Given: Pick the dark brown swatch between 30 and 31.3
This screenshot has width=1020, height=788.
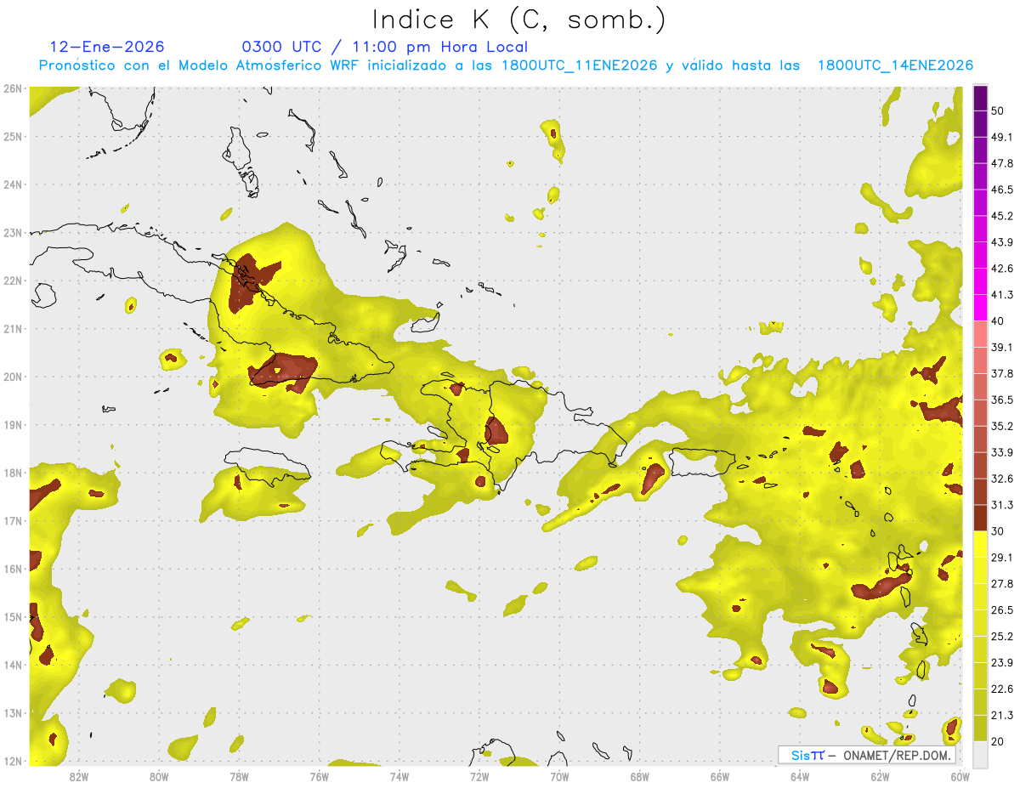Looking at the screenshot, I should [x=980, y=518].
